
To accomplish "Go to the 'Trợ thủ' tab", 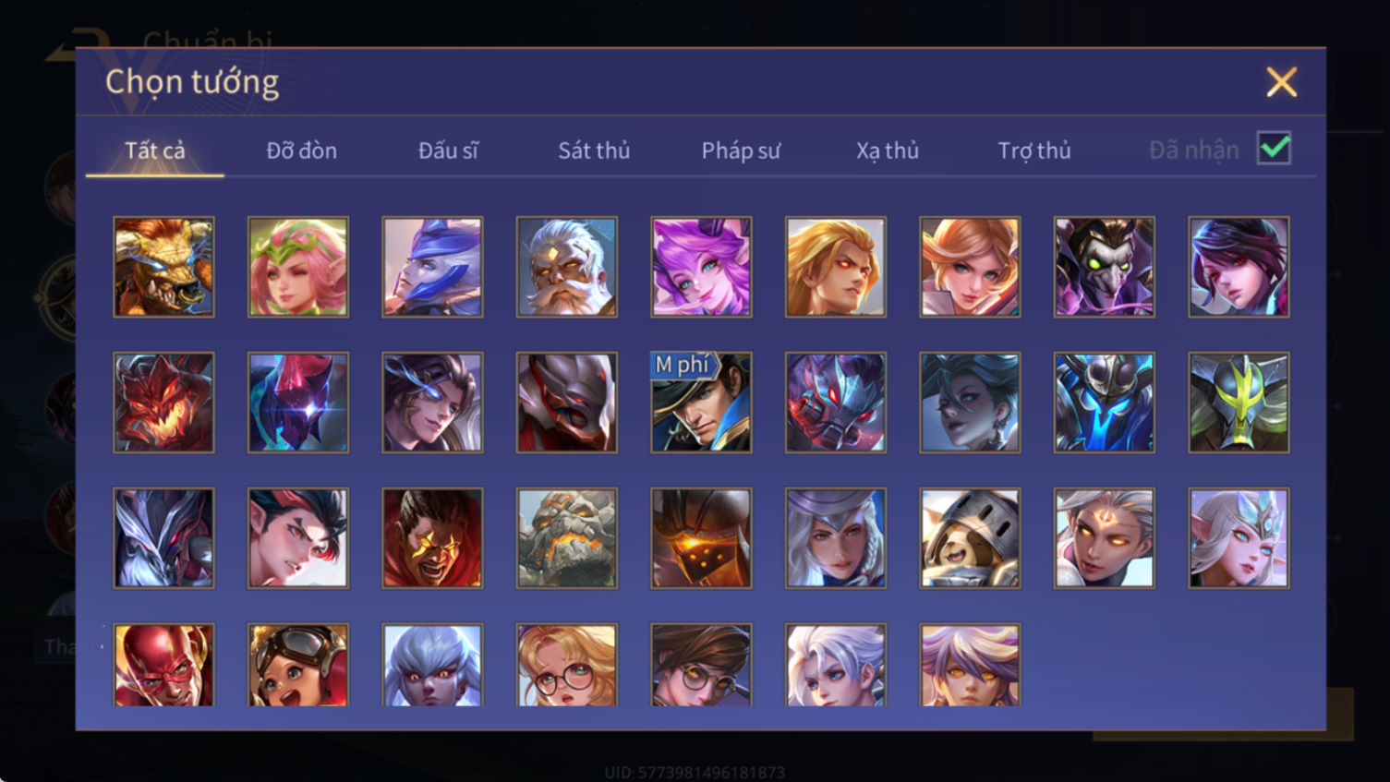I will click(1034, 150).
